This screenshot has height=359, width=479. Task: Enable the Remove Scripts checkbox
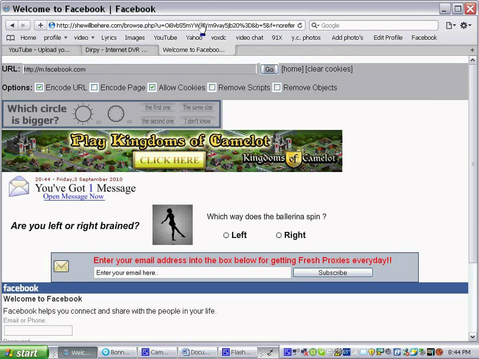coord(212,87)
